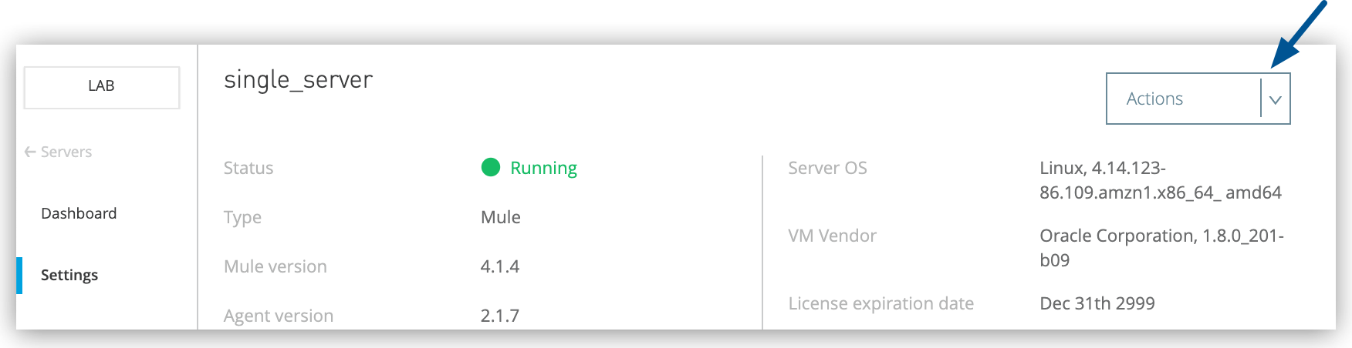
Task: Click the Server OS label
Action: tap(827, 168)
